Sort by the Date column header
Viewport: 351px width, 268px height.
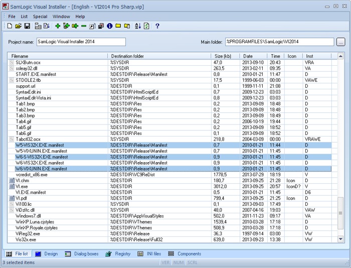tap(253, 56)
